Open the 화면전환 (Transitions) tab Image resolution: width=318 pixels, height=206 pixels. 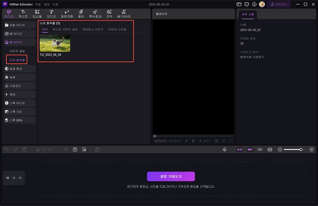tap(67, 14)
